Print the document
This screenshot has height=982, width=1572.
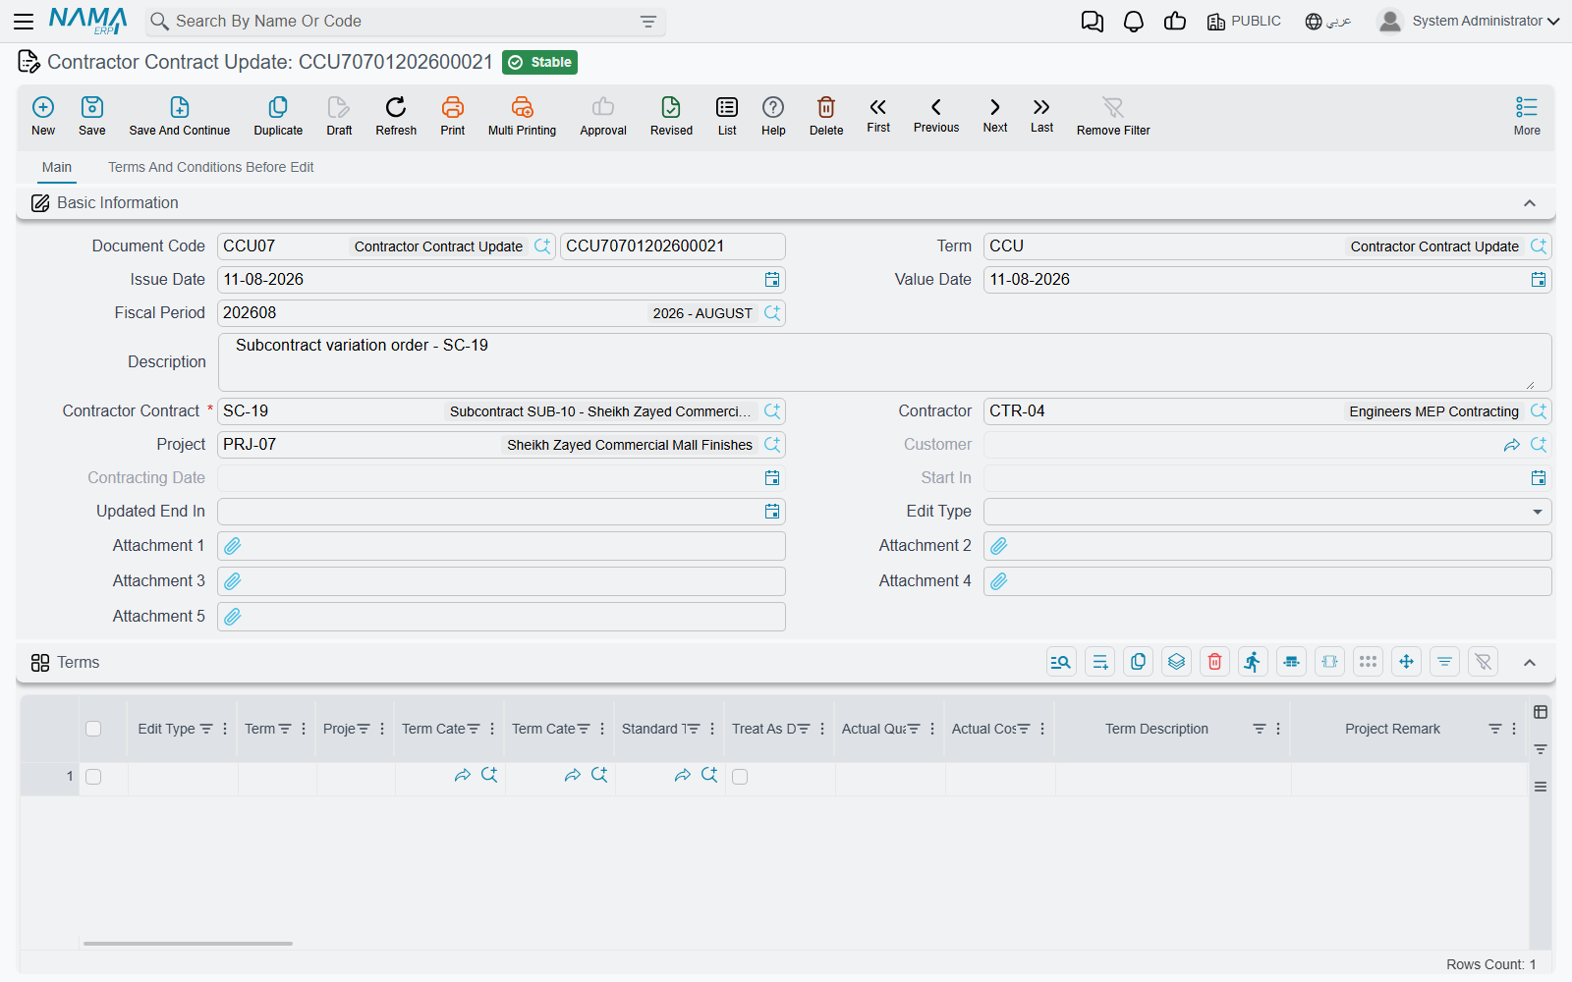(x=453, y=116)
